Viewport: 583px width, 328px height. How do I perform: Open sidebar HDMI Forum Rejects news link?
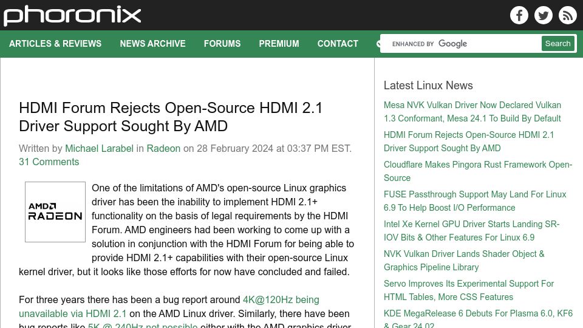[x=469, y=142]
